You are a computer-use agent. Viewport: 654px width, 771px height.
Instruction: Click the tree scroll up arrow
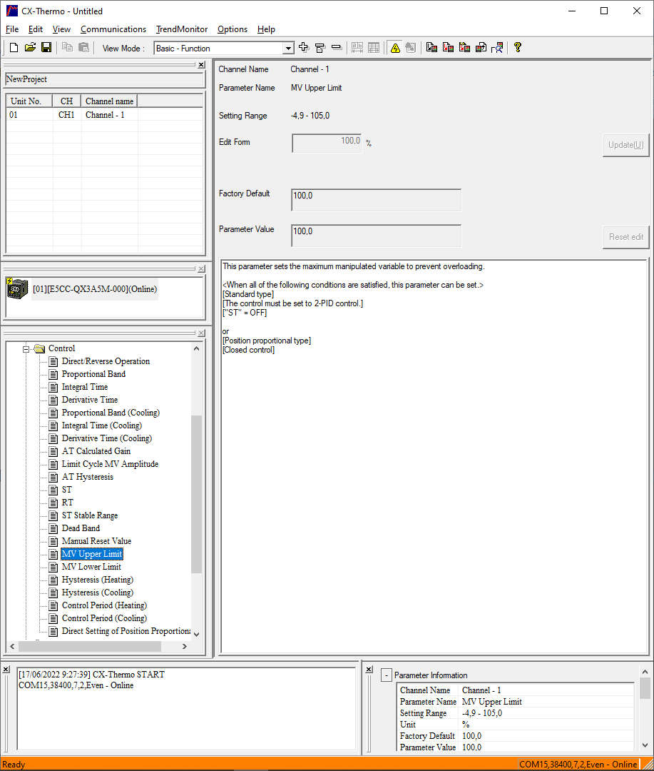(197, 348)
